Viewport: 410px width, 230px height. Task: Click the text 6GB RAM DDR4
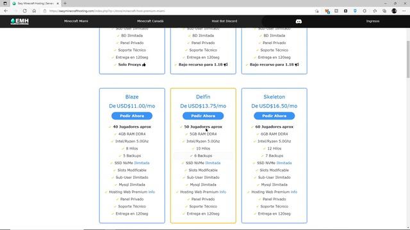point(274,134)
